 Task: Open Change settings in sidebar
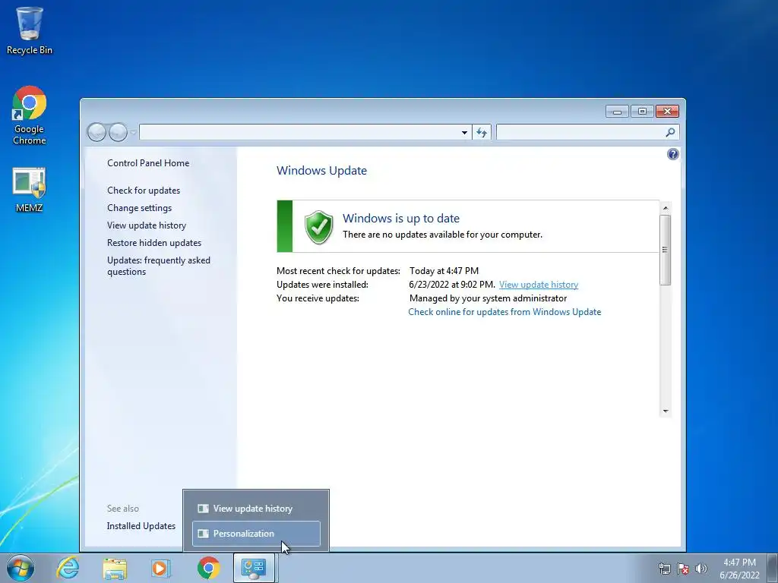click(140, 208)
